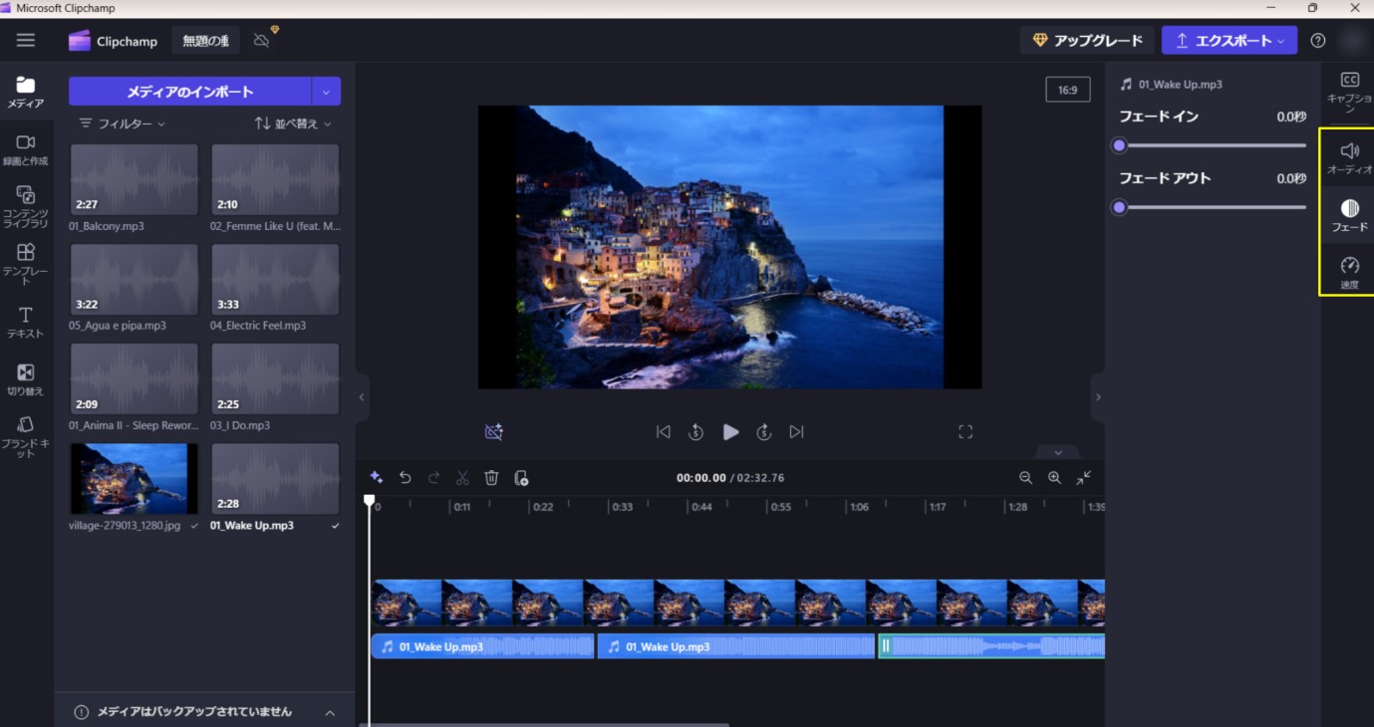This screenshot has width=1374, height=727.
Task: Skip to the start of the video
Action: [664, 432]
